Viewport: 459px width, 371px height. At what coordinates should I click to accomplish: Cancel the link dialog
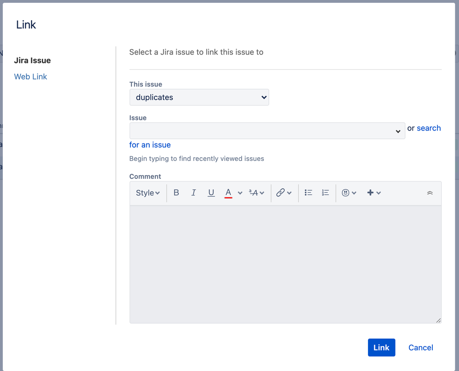pos(420,348)
